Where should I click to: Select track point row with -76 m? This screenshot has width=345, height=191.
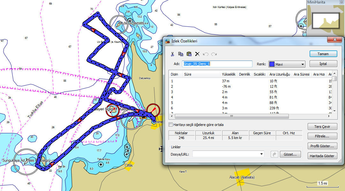(x=251, y=87)
